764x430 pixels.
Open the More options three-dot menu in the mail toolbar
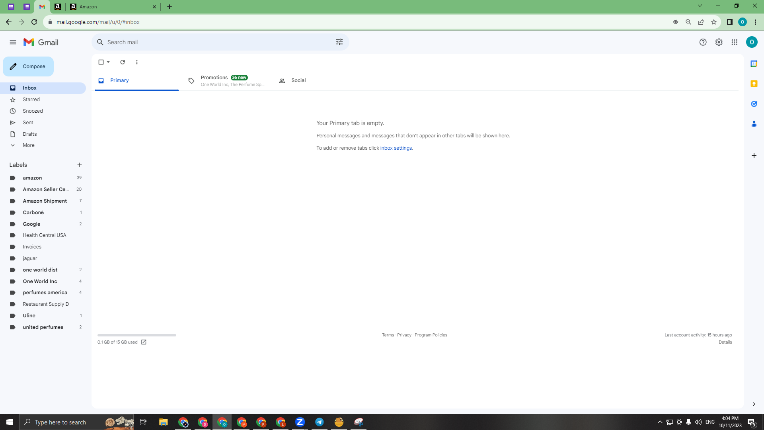(137, 62)
